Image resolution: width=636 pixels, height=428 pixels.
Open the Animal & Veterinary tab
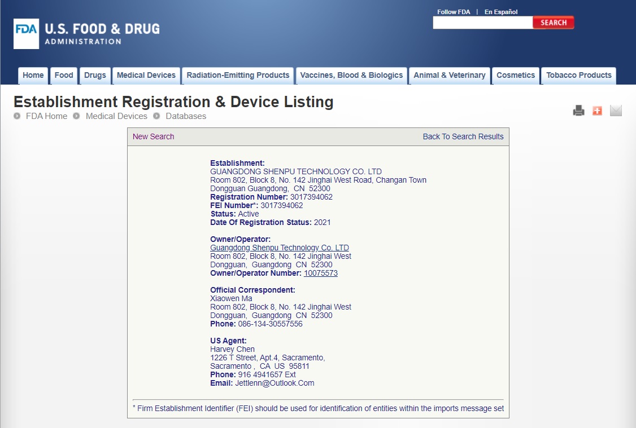pyautogui.click(x=450, y=76)
